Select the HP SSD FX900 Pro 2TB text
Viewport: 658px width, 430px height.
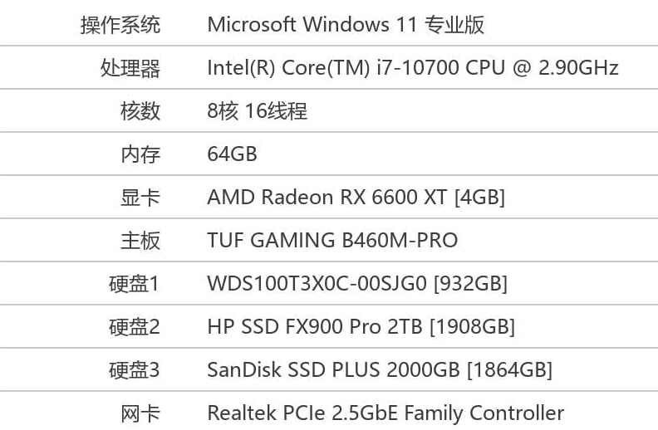click(361, 327)
